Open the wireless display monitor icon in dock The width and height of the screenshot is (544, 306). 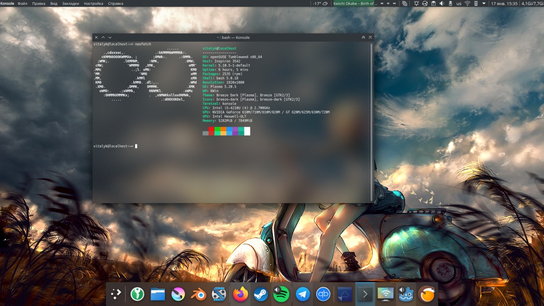[x=385, y=294]
